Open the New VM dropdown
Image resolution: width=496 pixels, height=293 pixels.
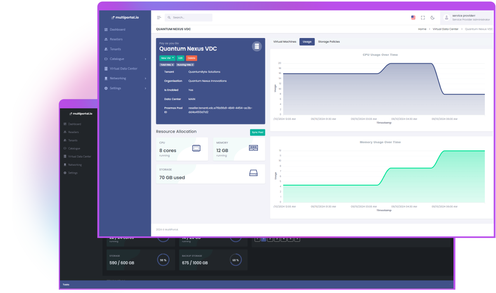[167, 58]
